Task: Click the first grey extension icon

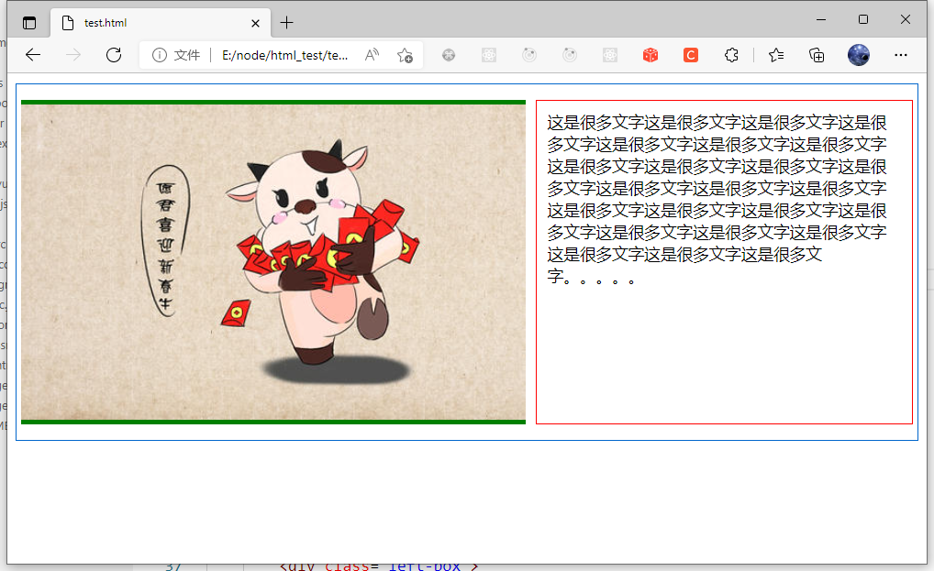Action: click(449, 55)
